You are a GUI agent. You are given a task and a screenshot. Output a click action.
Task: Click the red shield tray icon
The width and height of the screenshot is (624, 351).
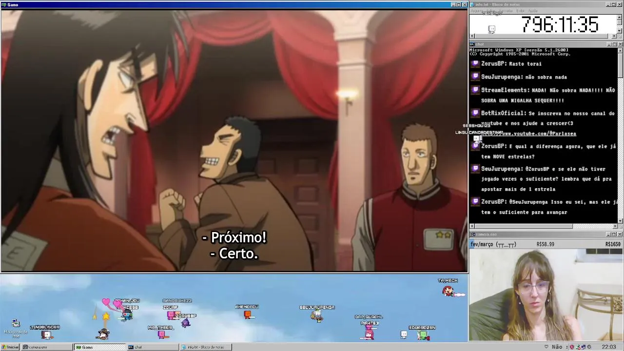(571, 347)
